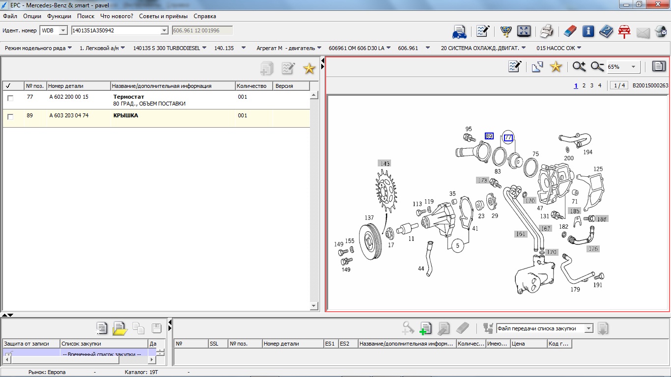Click the 606.961 12 001996 field
The width and height of the screenshot is (671, 377).
click(202, 30)
